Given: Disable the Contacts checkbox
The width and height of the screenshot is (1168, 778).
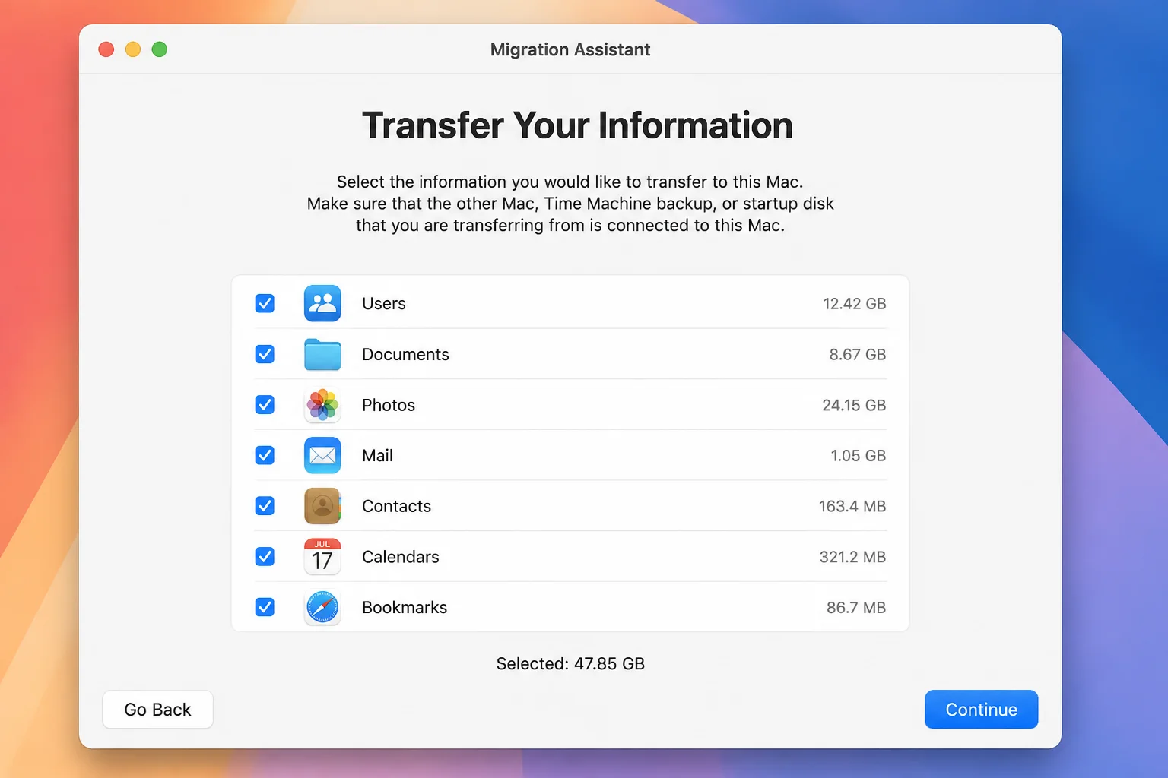Looking at the screenshot, I should pos(265,506).
